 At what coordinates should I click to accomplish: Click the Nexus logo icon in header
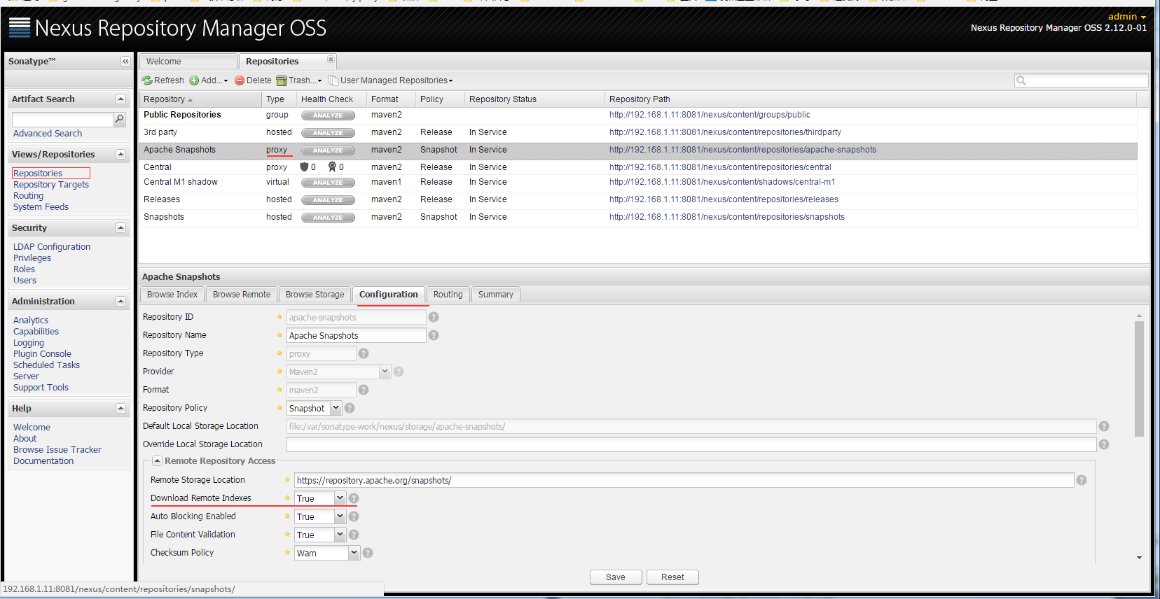(x=20, y=27)
